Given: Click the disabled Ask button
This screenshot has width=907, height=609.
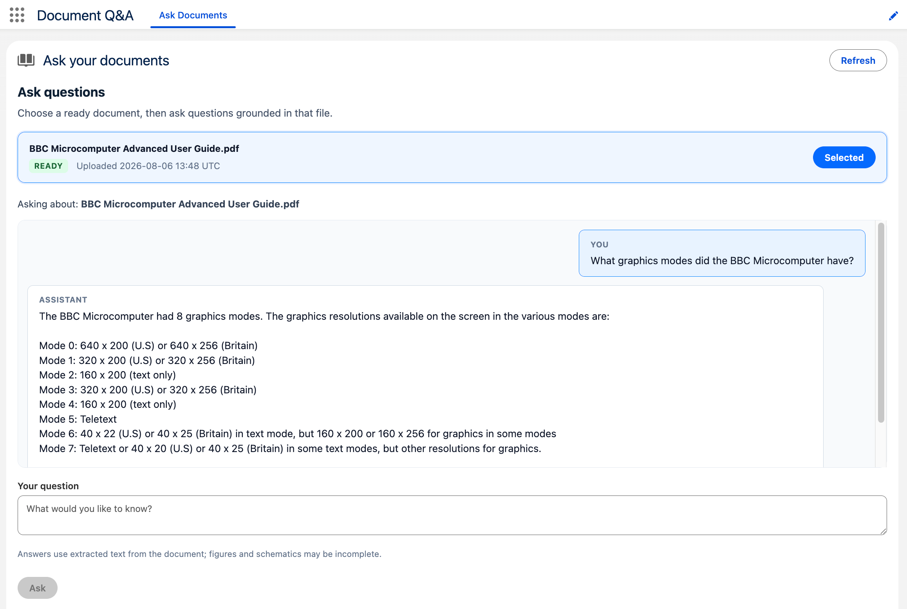Looking at the screenshot, I should [x=38, y=588].
